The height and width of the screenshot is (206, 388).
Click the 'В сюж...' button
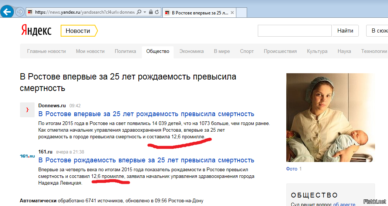pos(377,31)
